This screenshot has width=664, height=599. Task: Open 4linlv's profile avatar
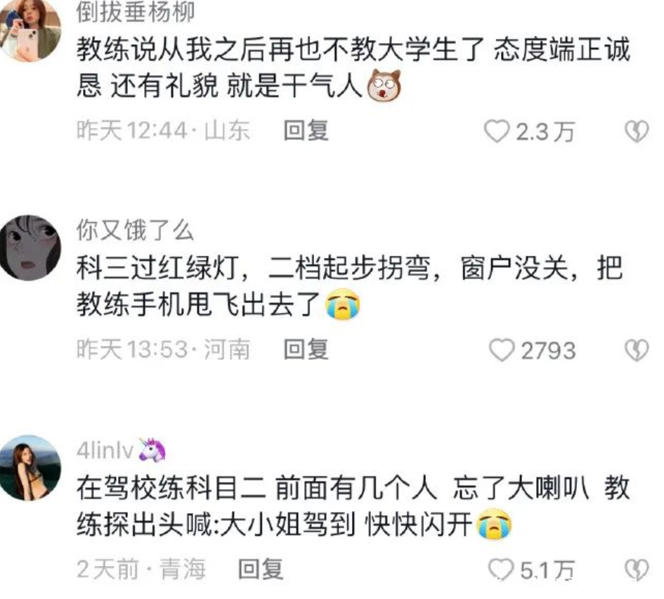30,468
